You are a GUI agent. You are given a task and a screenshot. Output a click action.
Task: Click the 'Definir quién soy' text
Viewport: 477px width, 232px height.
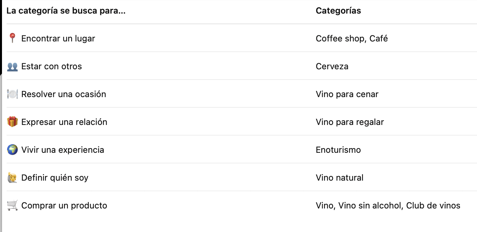[55, 178]
